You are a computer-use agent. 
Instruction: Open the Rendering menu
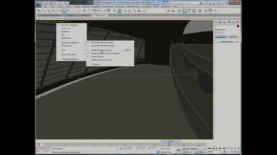point(119,6)
